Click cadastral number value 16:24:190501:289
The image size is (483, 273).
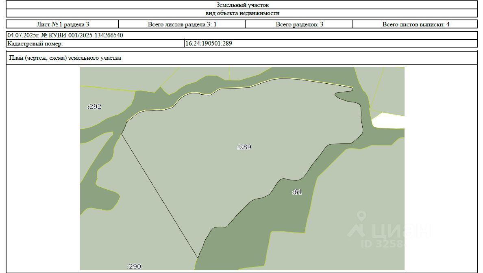tap(209, 44)
